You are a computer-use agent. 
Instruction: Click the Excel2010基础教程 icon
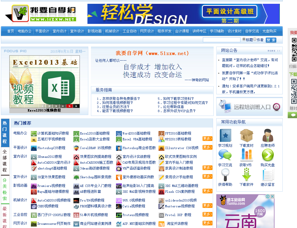click(x=76, y=134)
